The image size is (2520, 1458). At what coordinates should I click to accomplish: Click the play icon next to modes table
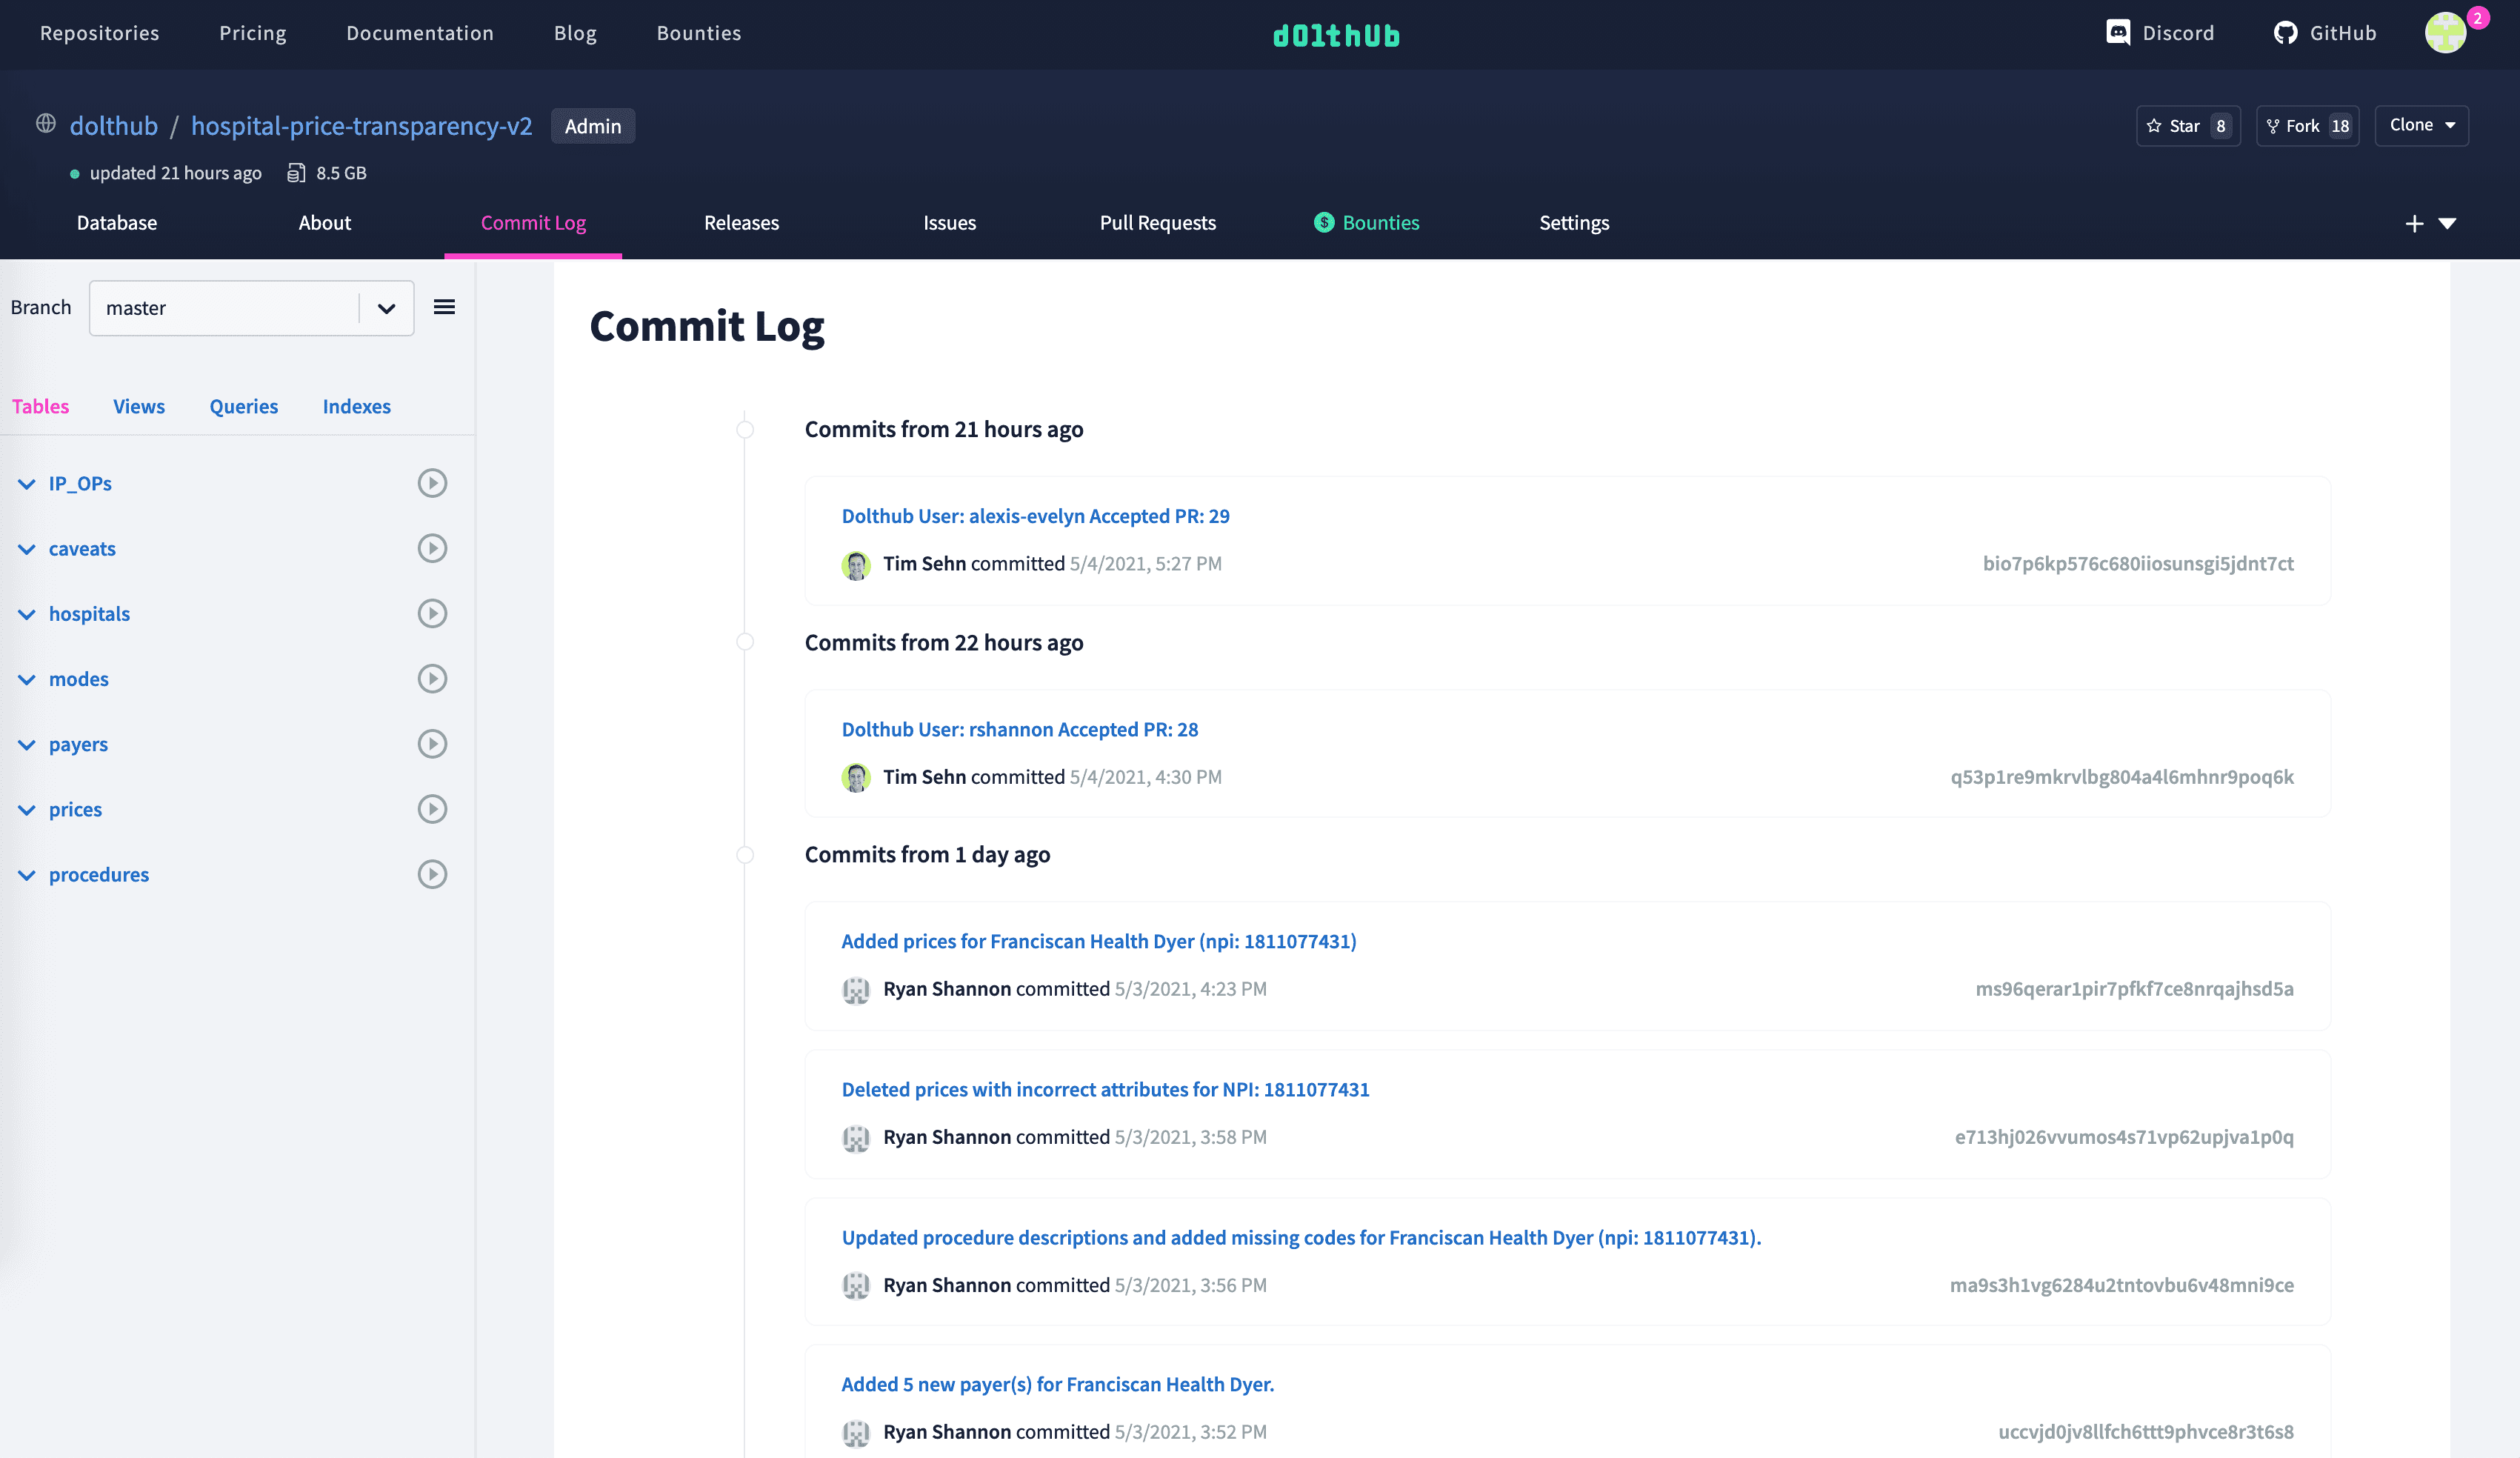pyautogui.click(x=432, y=678)
